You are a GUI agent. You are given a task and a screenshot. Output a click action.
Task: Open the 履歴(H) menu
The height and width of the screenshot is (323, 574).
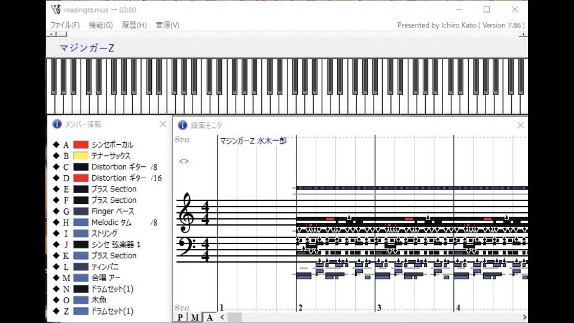pos(135,25)
